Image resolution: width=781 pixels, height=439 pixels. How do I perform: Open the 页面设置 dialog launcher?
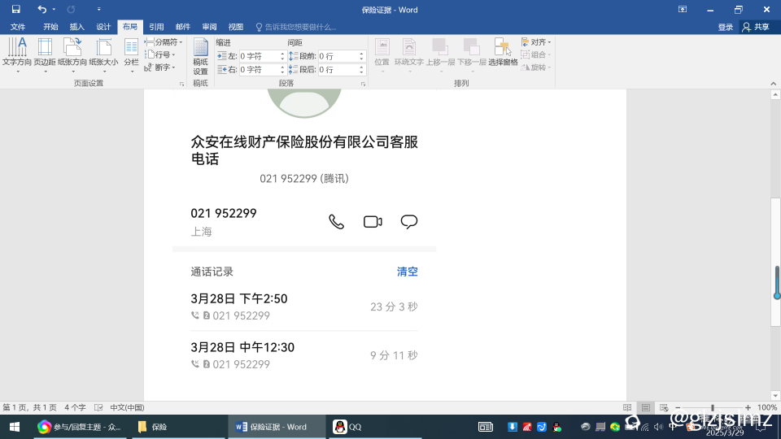(x=181, y=84)
